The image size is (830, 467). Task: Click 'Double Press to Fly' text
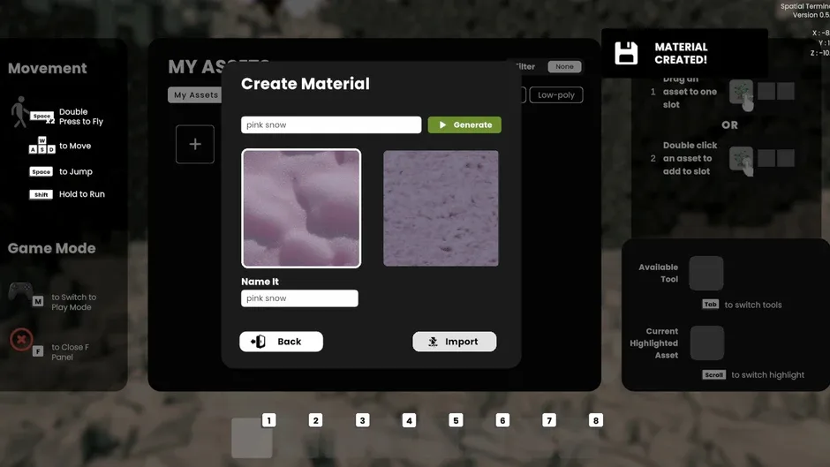(x=81, y=117)
